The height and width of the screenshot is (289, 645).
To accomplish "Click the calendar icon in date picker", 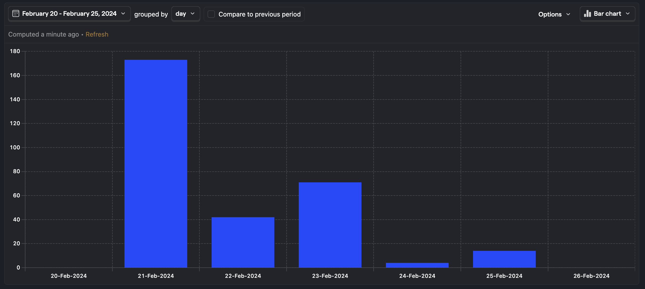I will point(16,14).
